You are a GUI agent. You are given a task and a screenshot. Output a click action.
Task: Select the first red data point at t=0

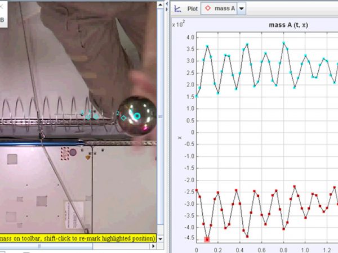point(197,190)
